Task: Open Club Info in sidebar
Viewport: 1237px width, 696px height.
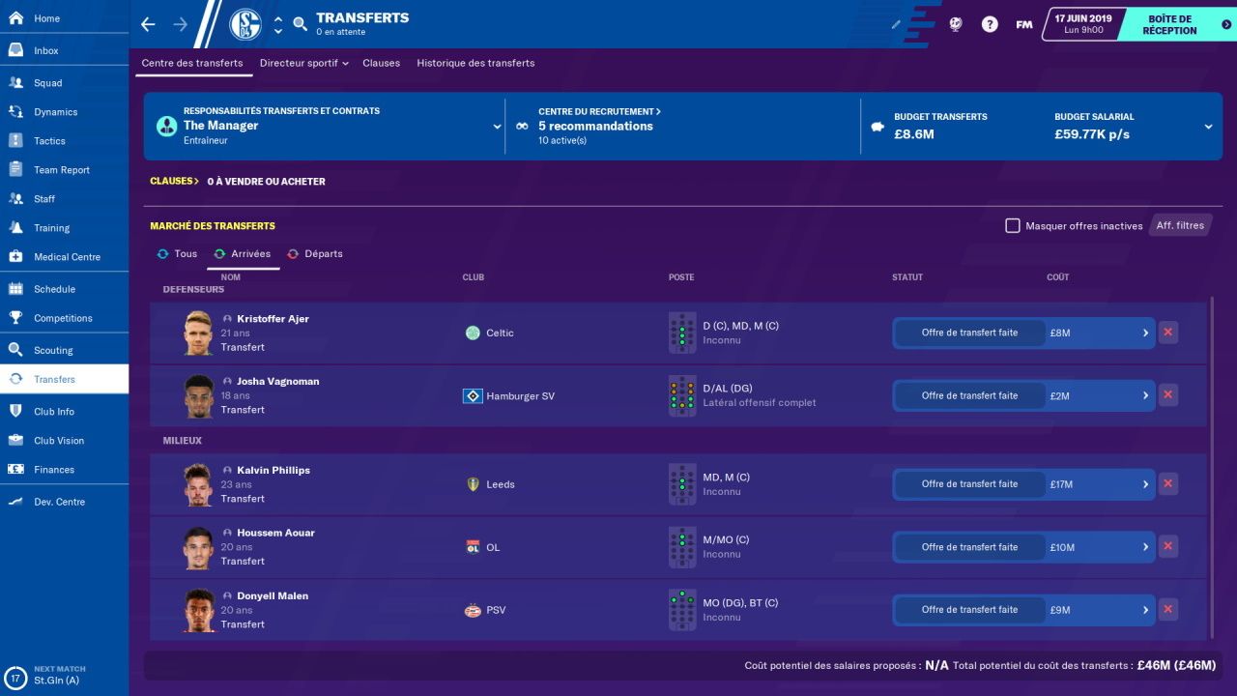Action: coord(64,412)
